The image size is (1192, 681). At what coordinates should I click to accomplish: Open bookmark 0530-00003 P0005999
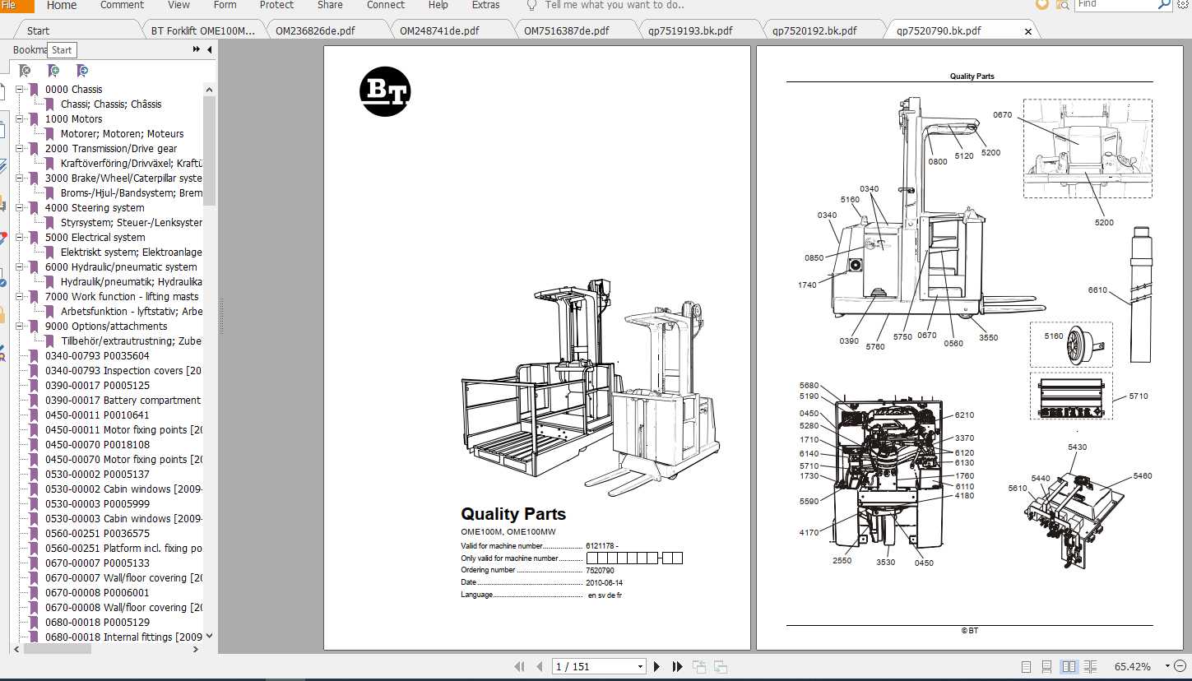97,504
